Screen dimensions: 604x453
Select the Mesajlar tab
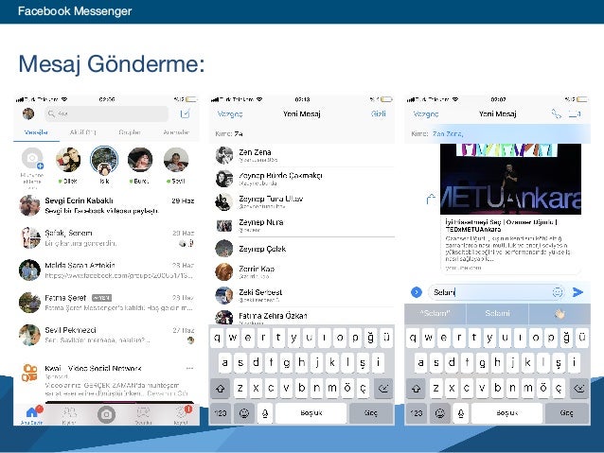pyautogui.click(x=36, y=132)
